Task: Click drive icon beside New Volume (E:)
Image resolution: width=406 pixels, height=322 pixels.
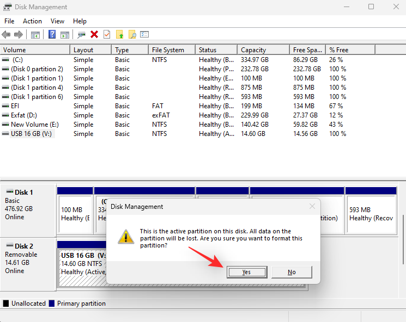Action: click(5, 125)
